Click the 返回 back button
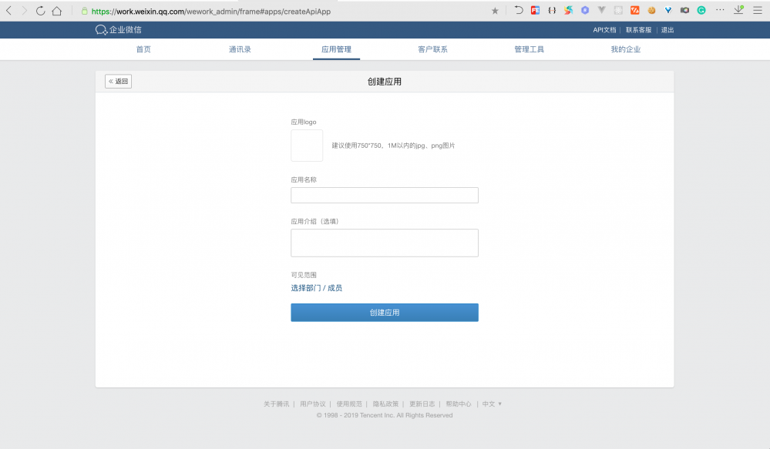The height and width of the screenshot is (449, 770). coord(118,81)
